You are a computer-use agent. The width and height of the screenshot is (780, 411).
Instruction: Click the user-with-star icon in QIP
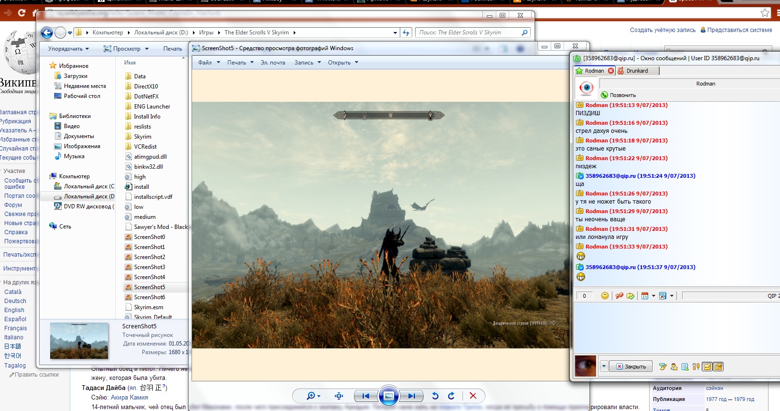(x=674, y=367)
